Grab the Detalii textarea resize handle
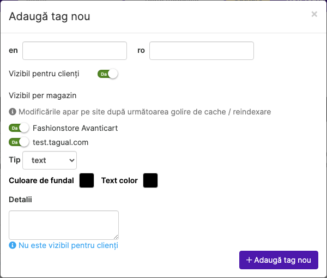The height and width of the screenshot is (278, 327). [116, 237]
